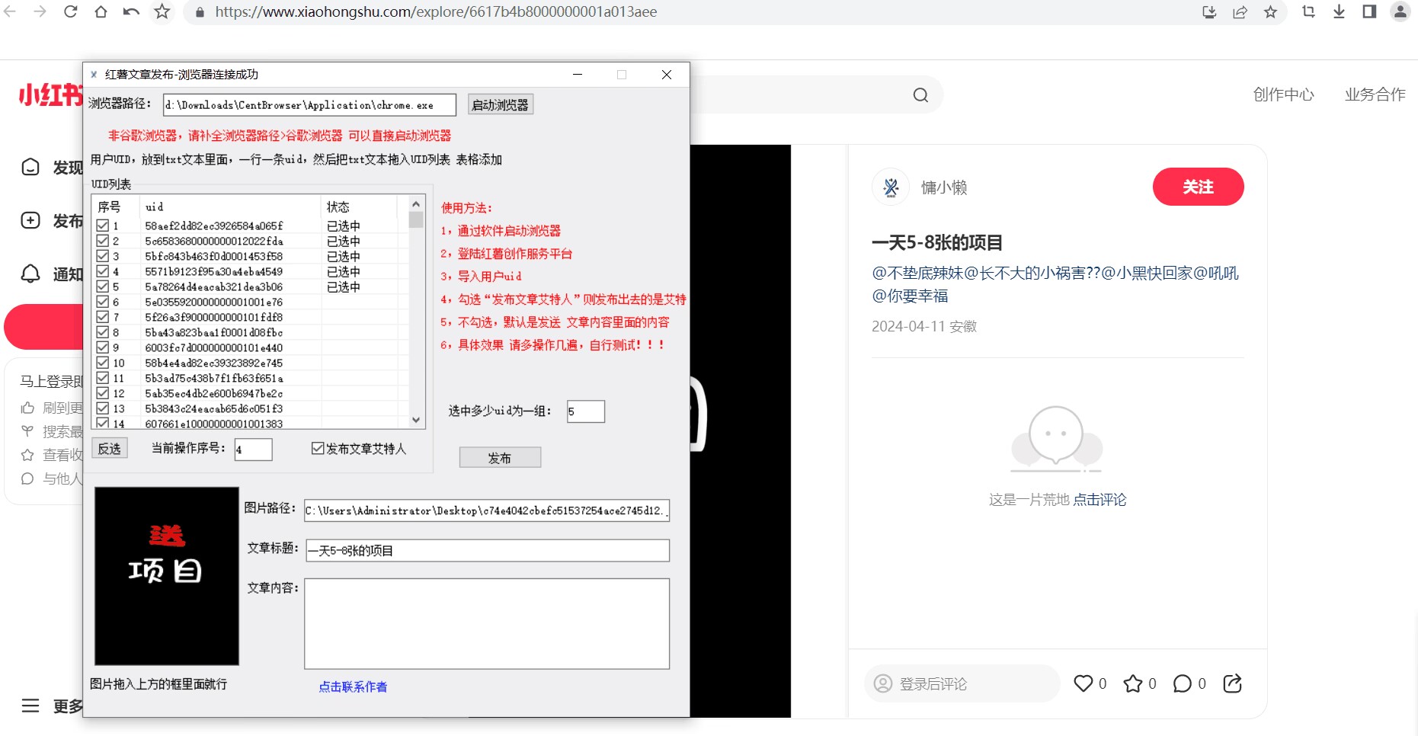Open 点击联系作者 link in the dialog
This screenshot has height=736, width=1418.
[352, 686]
